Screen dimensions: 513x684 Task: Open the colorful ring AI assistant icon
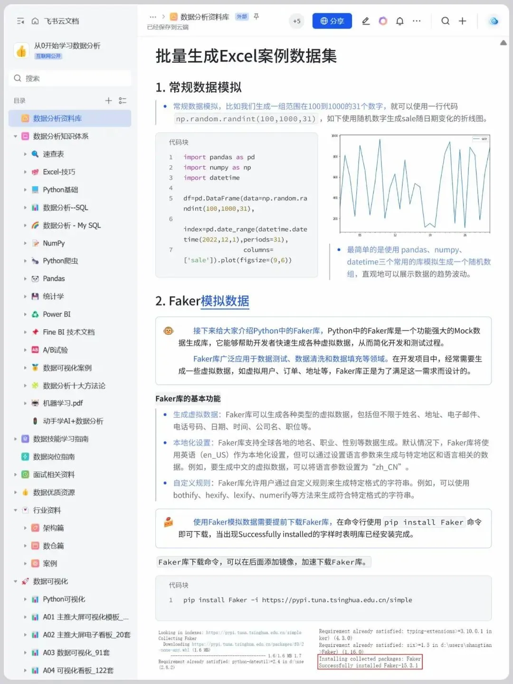point(383,21)
